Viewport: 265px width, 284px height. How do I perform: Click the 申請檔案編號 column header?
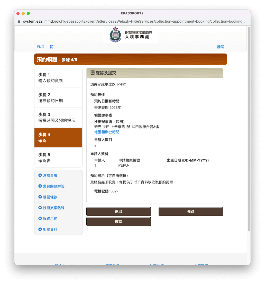[x=129, y=160]
